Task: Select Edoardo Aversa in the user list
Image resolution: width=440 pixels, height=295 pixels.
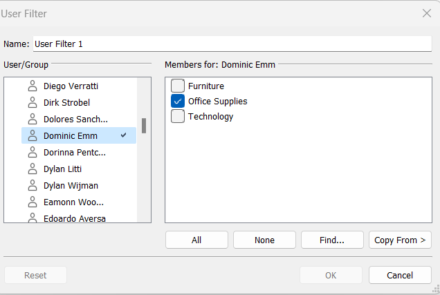Action: click(x=74, y=218)
